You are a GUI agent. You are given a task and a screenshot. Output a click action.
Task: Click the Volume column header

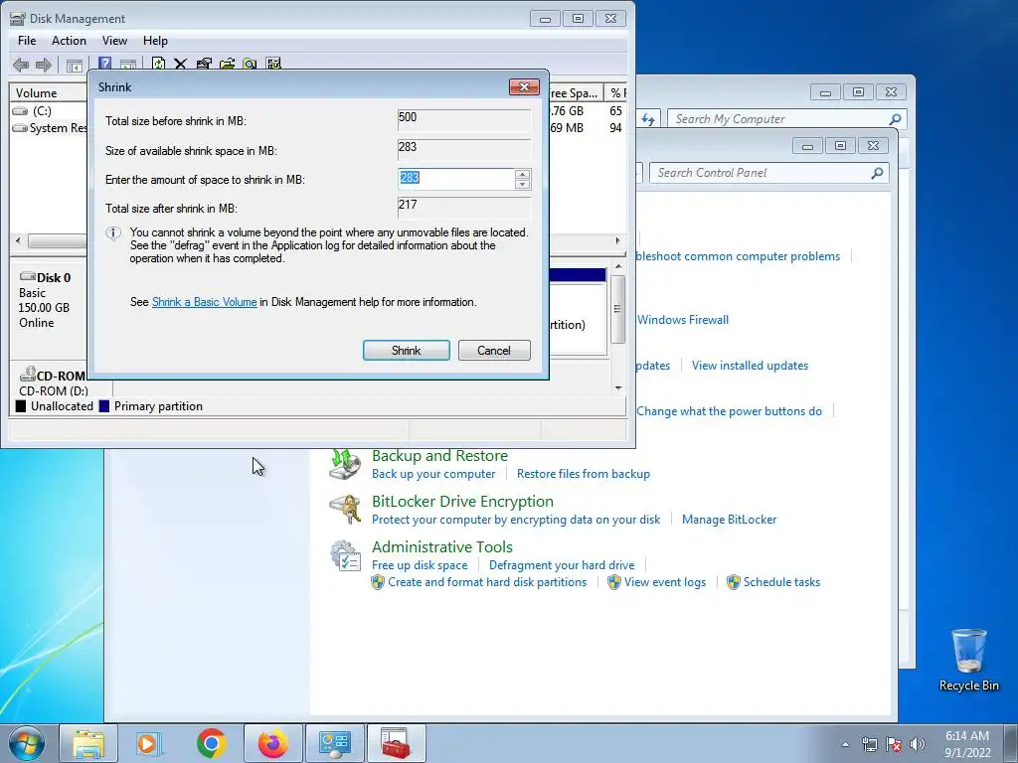coord(48,92)
